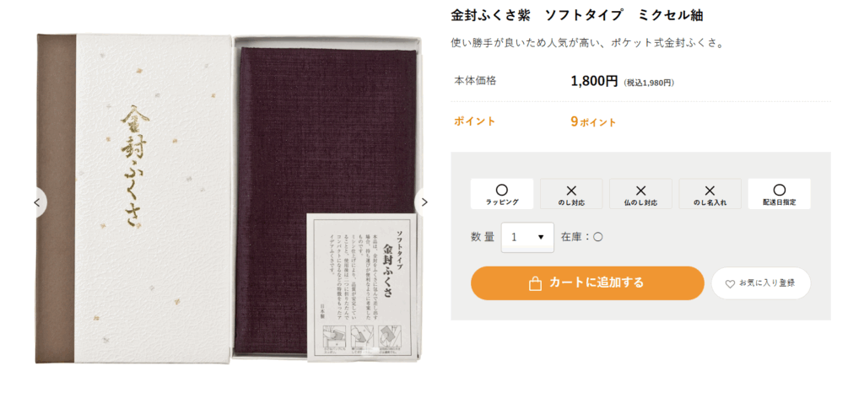Select the ラッピング circle badge
This screenshot has height=398, width=864.
[x=502, y=194]
